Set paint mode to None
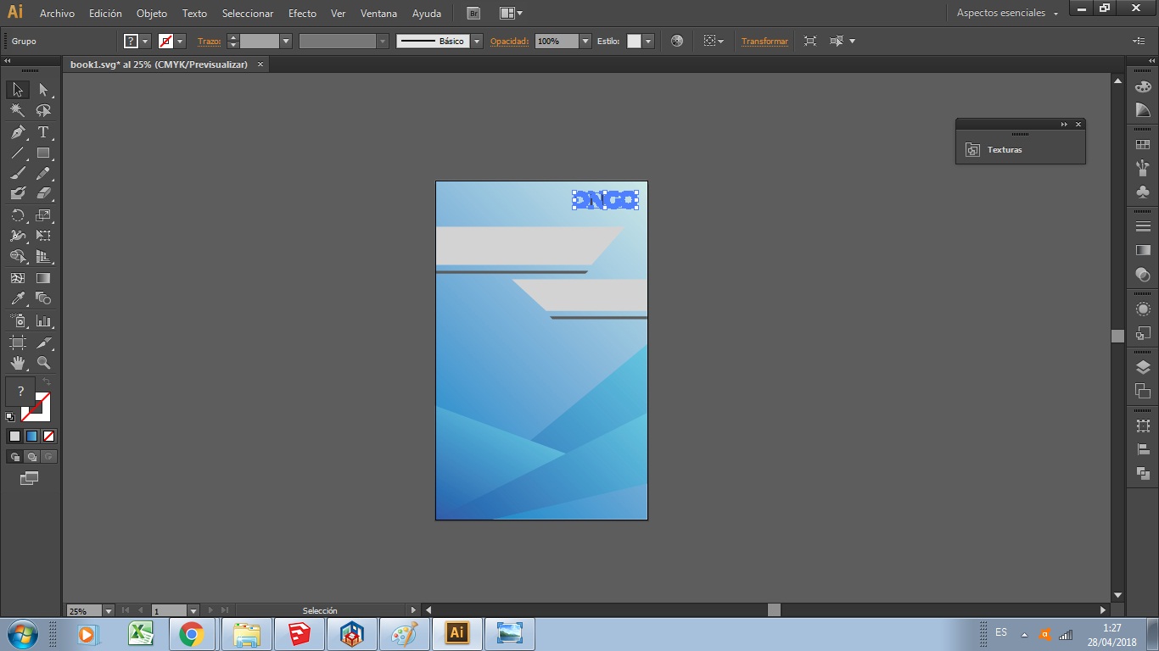The width and height of the screenshot is (1159, 651). click(x=48, y=437)
